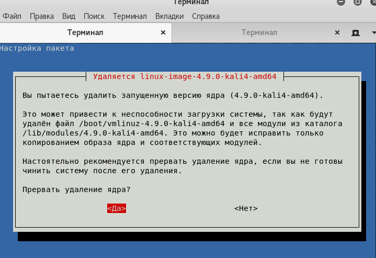This screenshot has width=376, height=258.
Task: Switch to the first Терминал tab
Action: coord(85,32)
